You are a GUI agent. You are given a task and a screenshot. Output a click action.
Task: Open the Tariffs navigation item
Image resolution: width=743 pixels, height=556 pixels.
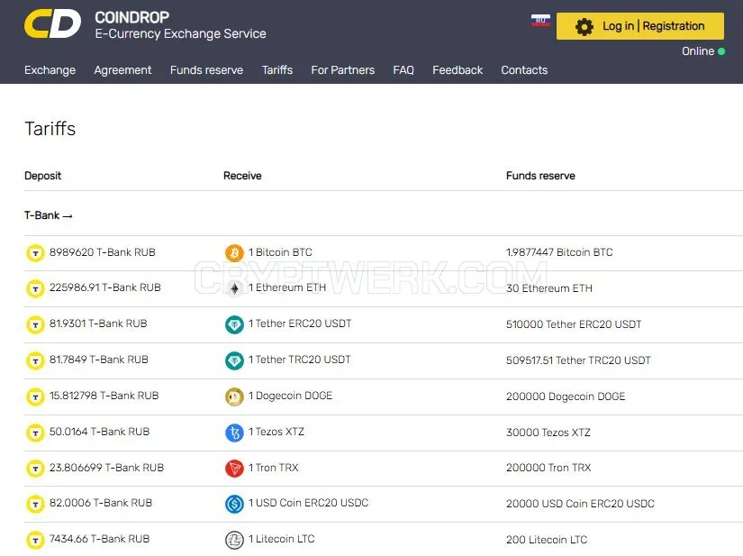point(277,70)
